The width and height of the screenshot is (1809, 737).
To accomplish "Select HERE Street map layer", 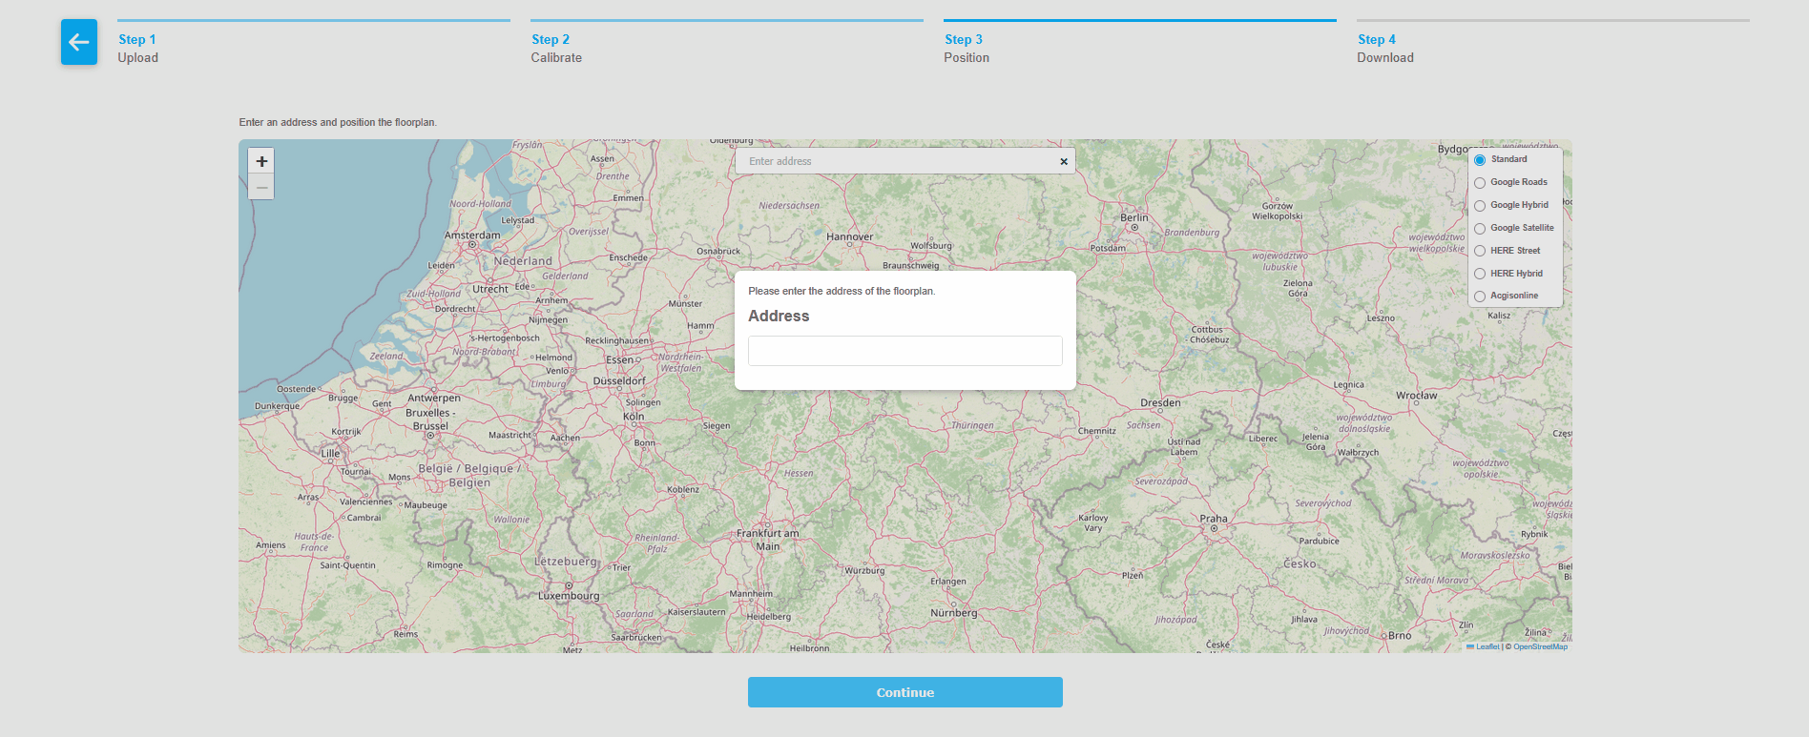I will (x=1480, y=251).
